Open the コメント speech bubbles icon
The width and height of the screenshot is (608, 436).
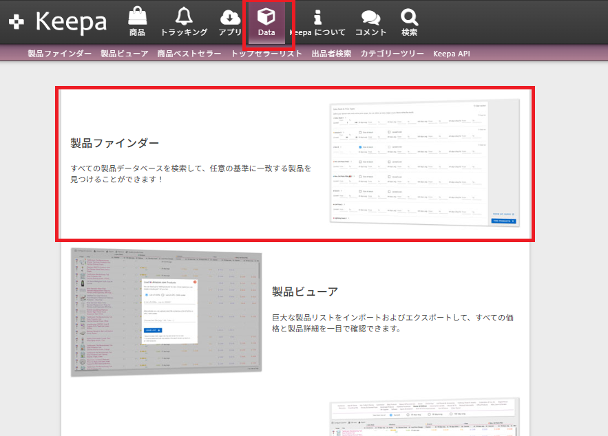click(x=370, y=17)
